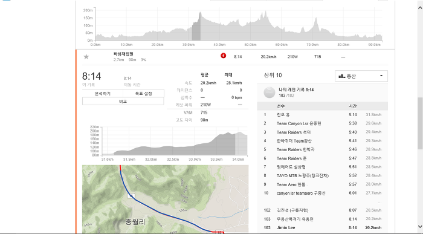This screenshot has height=234, width=423.
Task: Click the 8:07 time of rank 102
Action: coord(352,210)
